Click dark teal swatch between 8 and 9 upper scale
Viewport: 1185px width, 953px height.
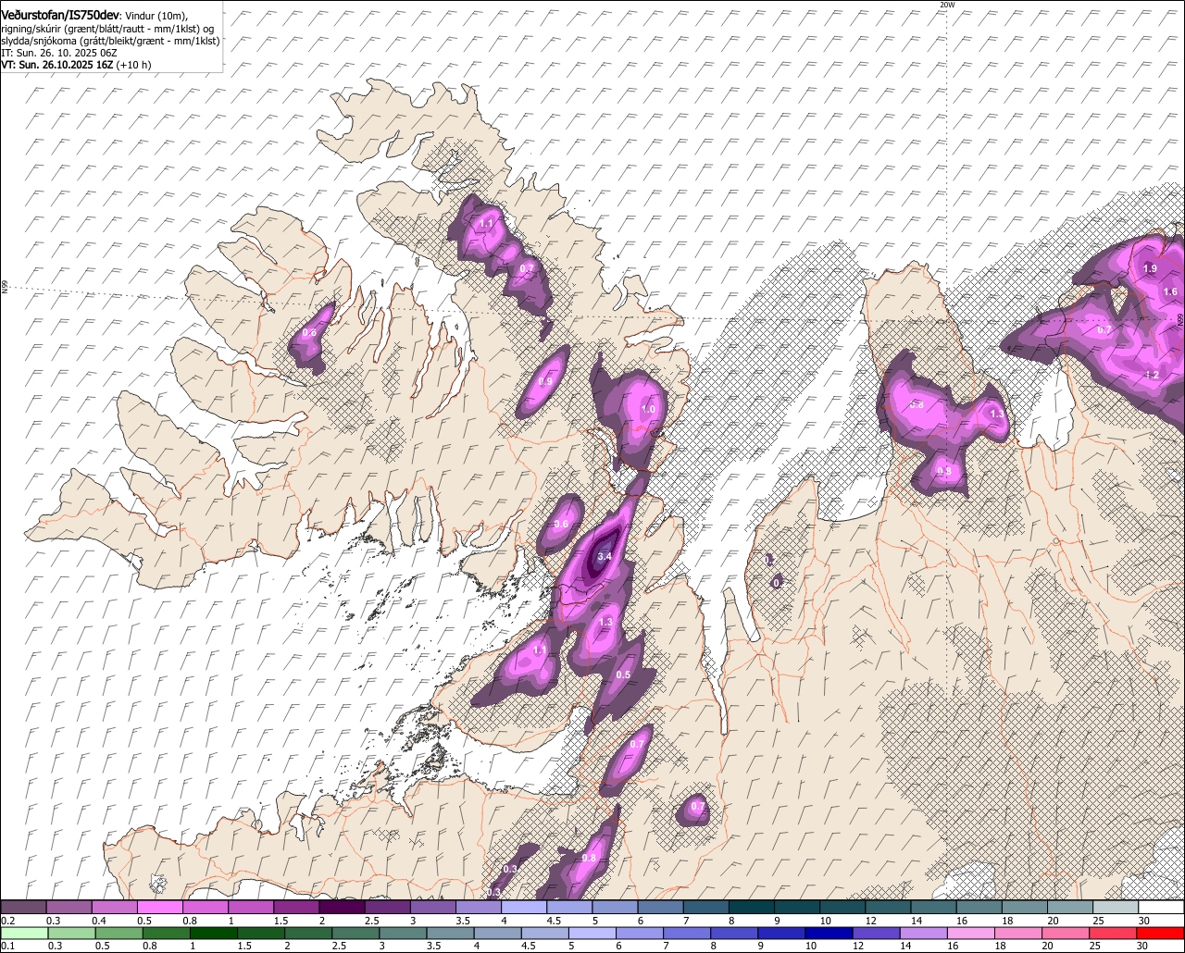coord(752,907)
